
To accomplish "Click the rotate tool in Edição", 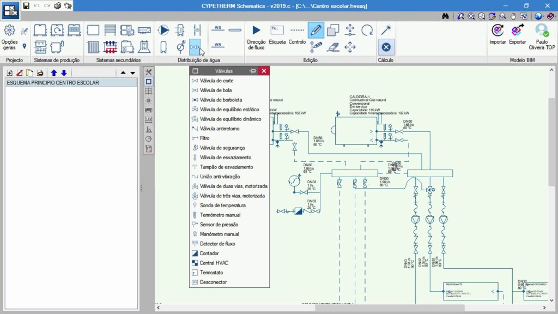I will coord(367,30).
